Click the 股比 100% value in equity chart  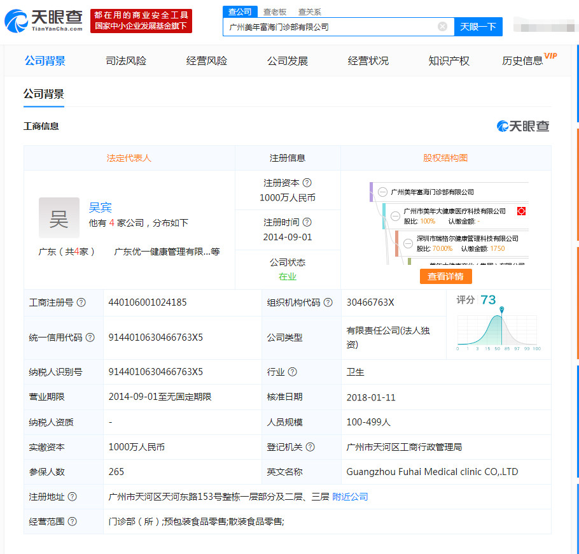pos(428,221)
